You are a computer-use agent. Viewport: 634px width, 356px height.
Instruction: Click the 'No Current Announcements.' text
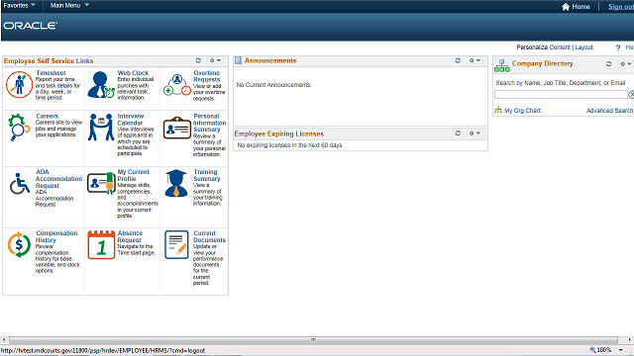click(x=273, y=85)
